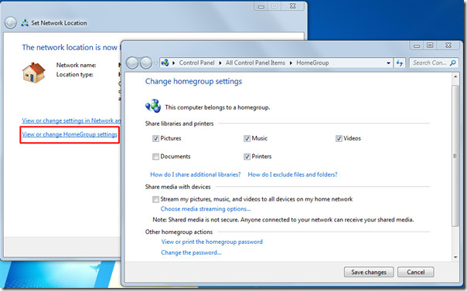Uncheck the Pictures checkbox
The image size is (467, 291).
point(155,138)
